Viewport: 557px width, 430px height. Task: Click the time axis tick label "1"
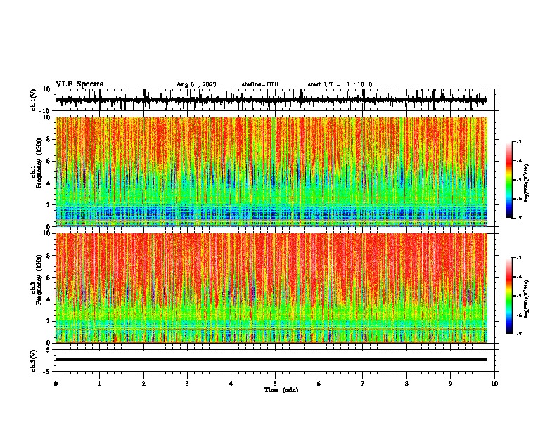pyautogui.click(x=99, y=384)
